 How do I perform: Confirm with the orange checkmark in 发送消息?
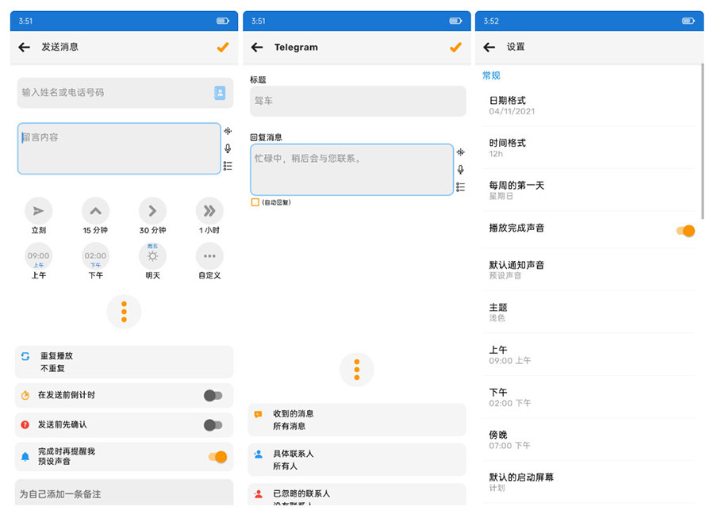[x=223, y=48]
